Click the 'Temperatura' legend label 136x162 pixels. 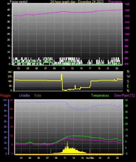coord(100,95)
